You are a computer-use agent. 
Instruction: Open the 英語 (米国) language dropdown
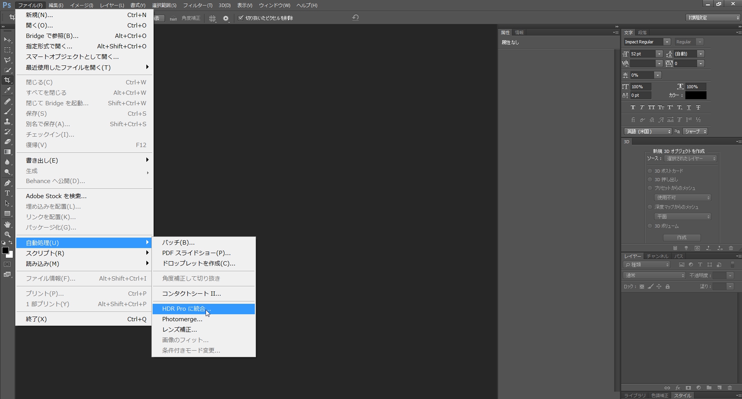pyautogui.click(x=648, y=132)
